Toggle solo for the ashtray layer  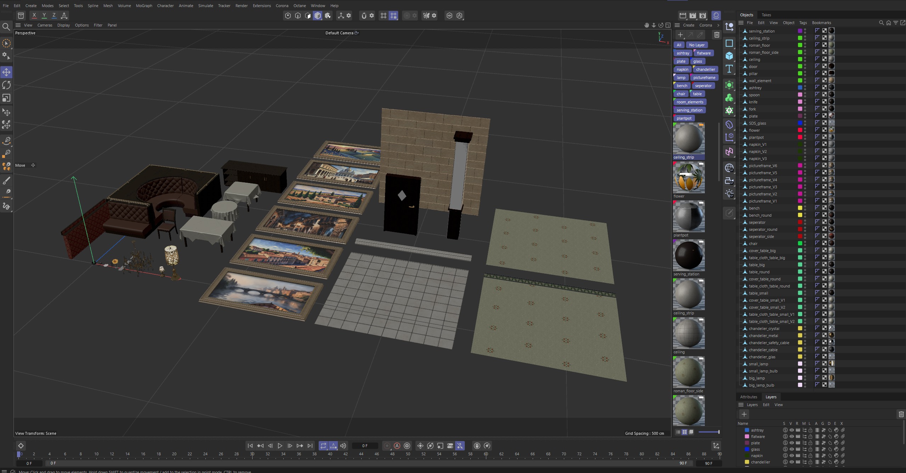click(785, 430)
